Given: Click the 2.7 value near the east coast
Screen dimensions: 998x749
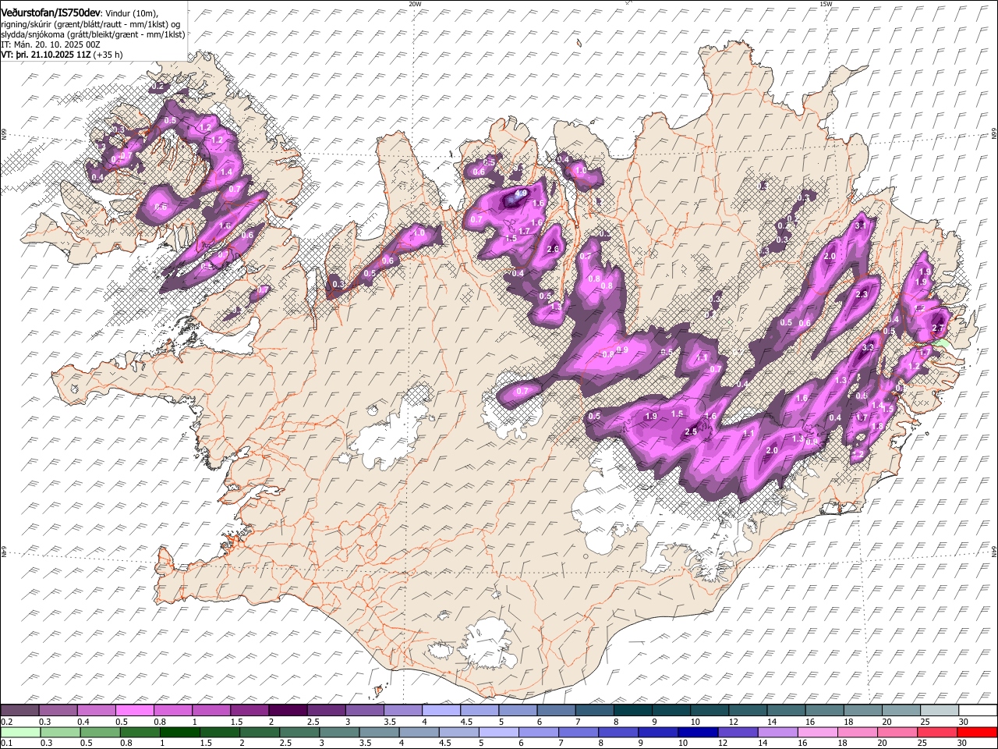Looking at the screenshot, I should (939, 328).
